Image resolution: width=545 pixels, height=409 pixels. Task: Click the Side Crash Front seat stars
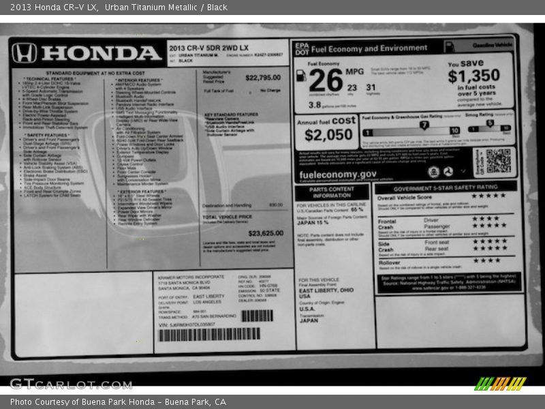[490, 241]
